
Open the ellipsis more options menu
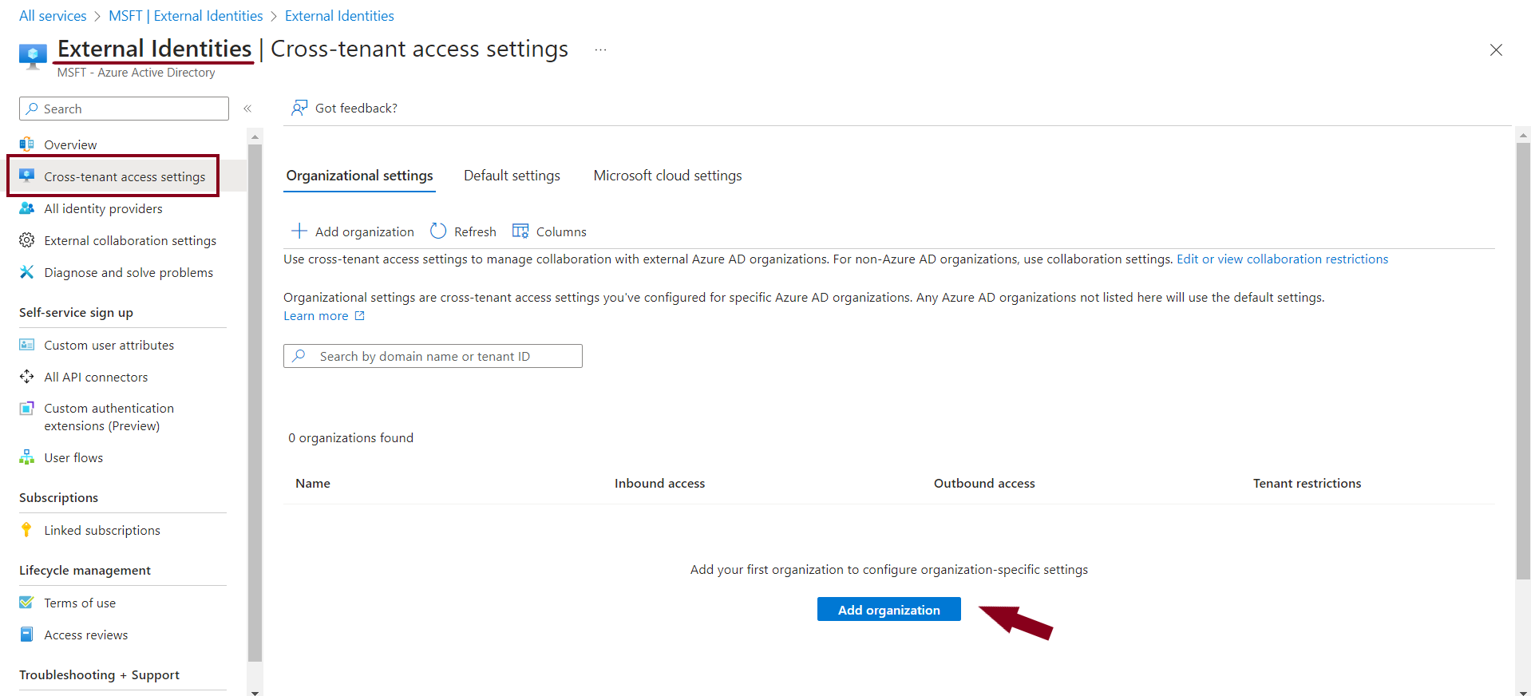[600, 49]
